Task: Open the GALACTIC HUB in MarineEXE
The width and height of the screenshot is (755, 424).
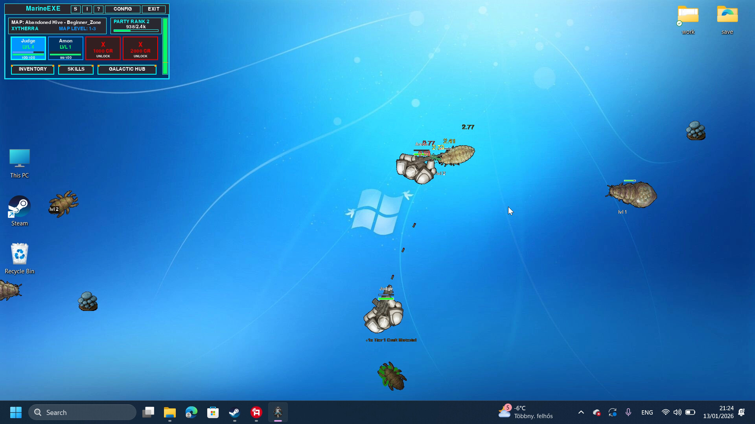Action: pyautogui.click(x=127, y=69)
